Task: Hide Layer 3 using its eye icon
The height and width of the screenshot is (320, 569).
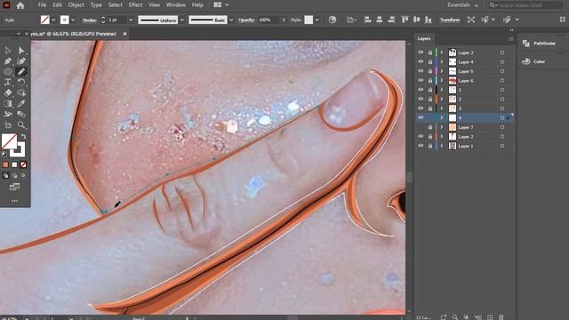Action: (421, 52)
